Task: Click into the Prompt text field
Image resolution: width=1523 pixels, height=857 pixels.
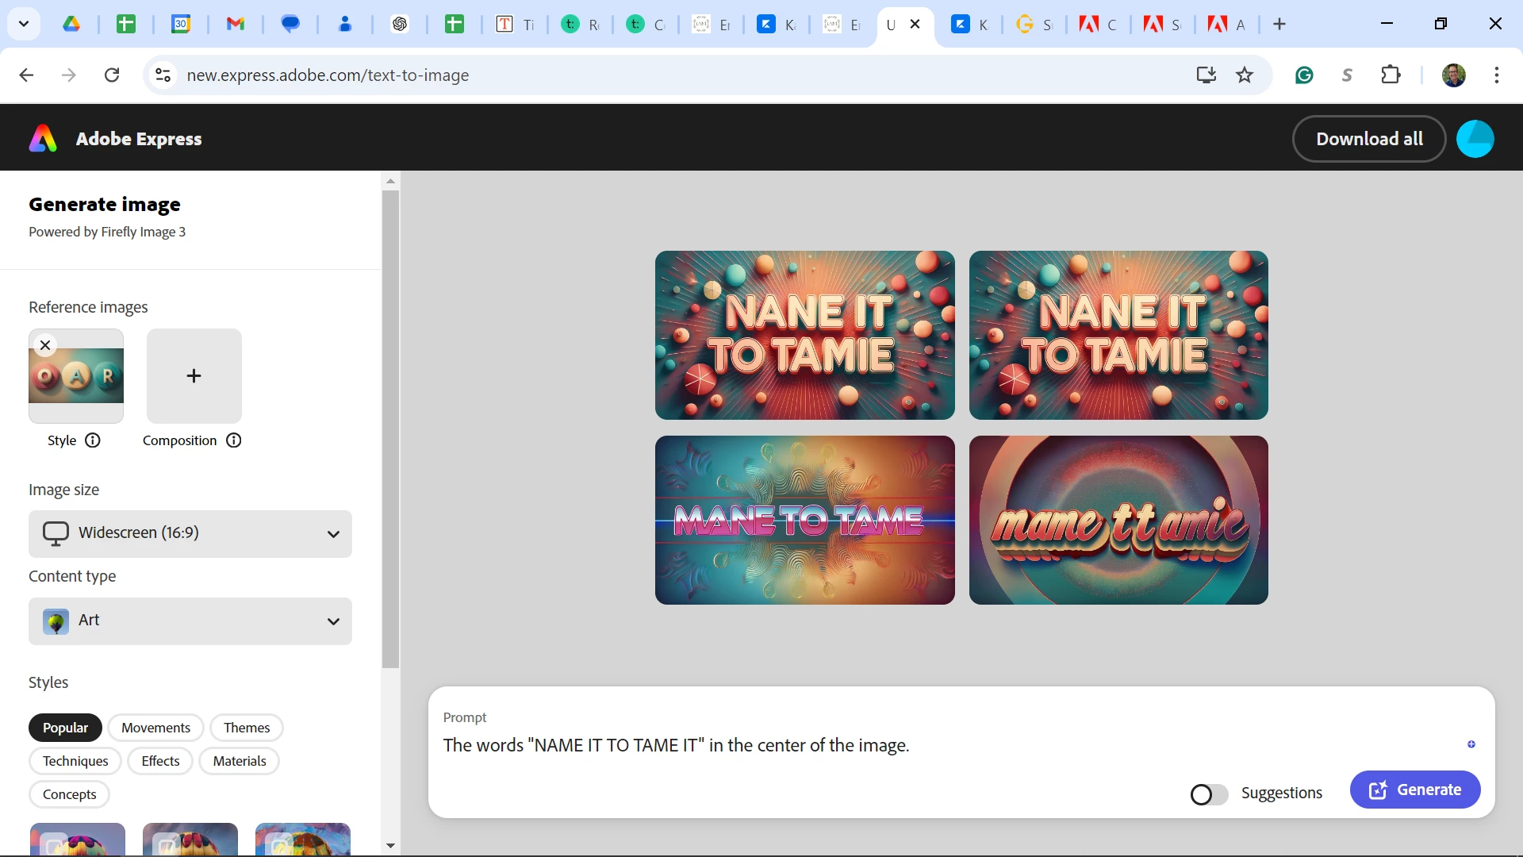Action: pyautogui.click(x=793, y=746)
